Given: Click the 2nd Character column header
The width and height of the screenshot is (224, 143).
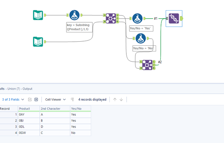Looking at the screenshot, I should coord(55,109).
